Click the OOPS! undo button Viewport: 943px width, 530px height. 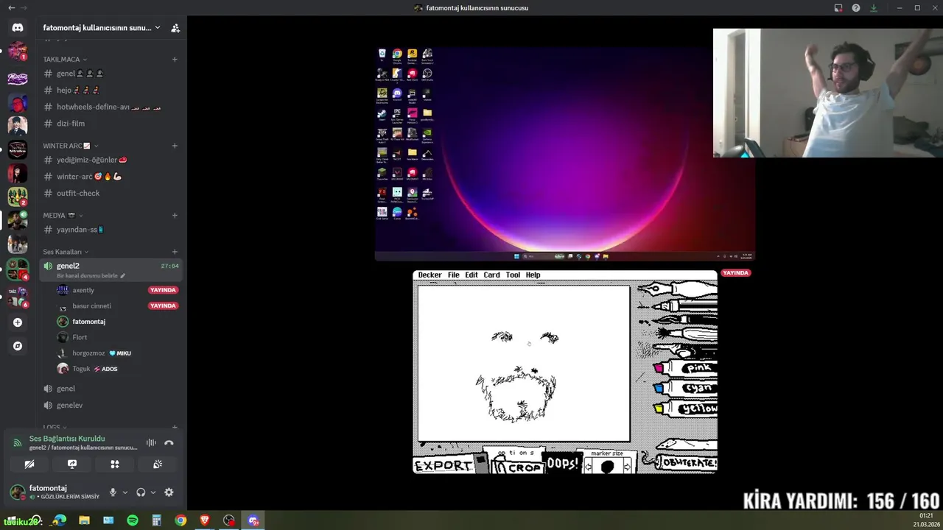click(x=564, y=464)
